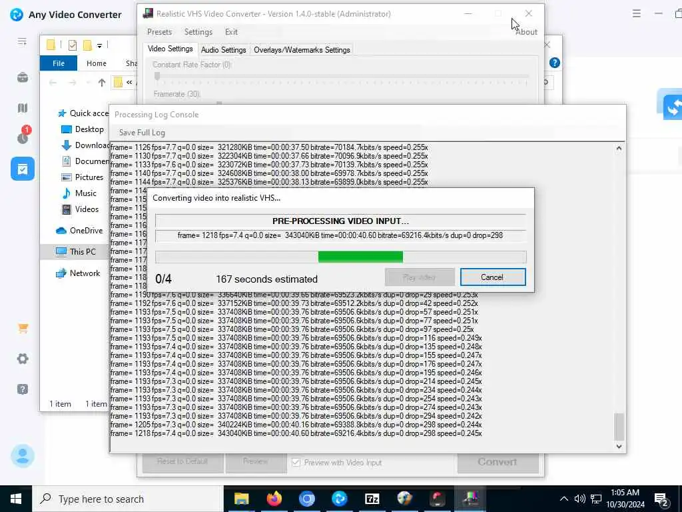Viewport: 682px width, 512px height.
Task: Open the Windows Start menu
Action: pos(16,499)
